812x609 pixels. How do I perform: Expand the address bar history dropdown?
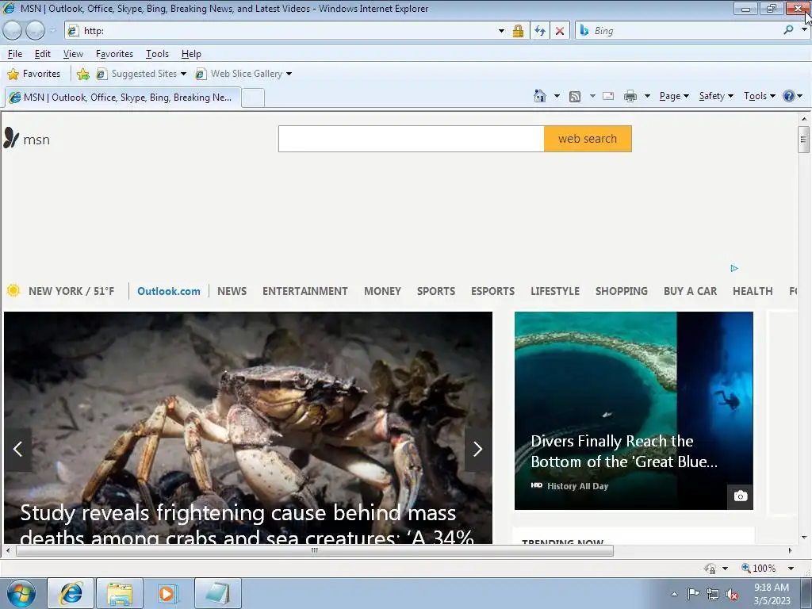click(x=501, y=31)
